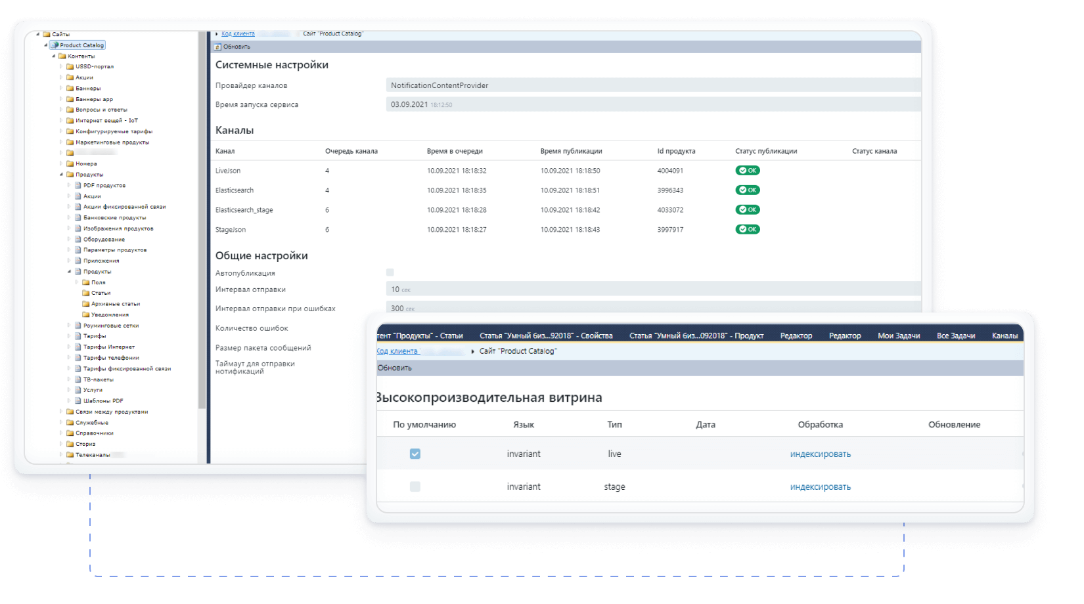Viewport: 1084px width, 604px height.
Task: Click the ТВ-пакеты document icon
Action: (x=78, y=379)
